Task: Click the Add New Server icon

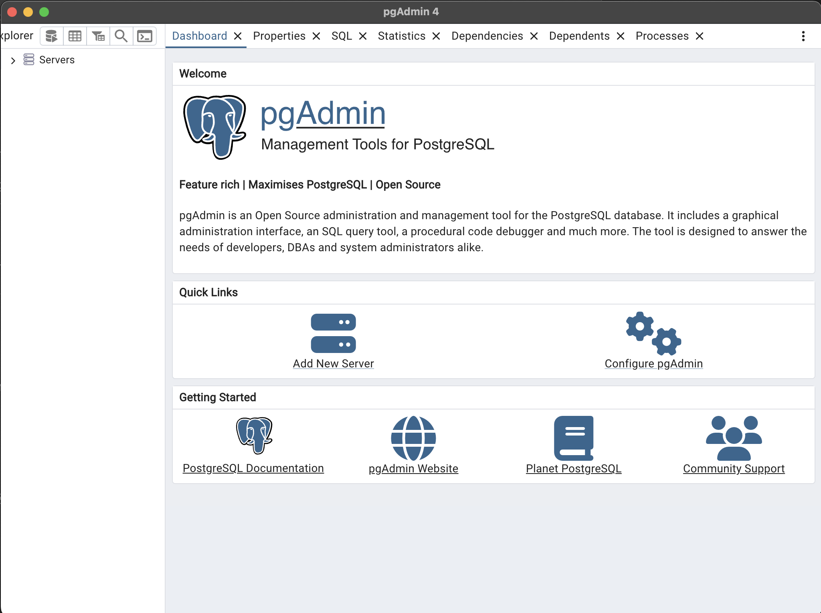Action: (333, 333)
